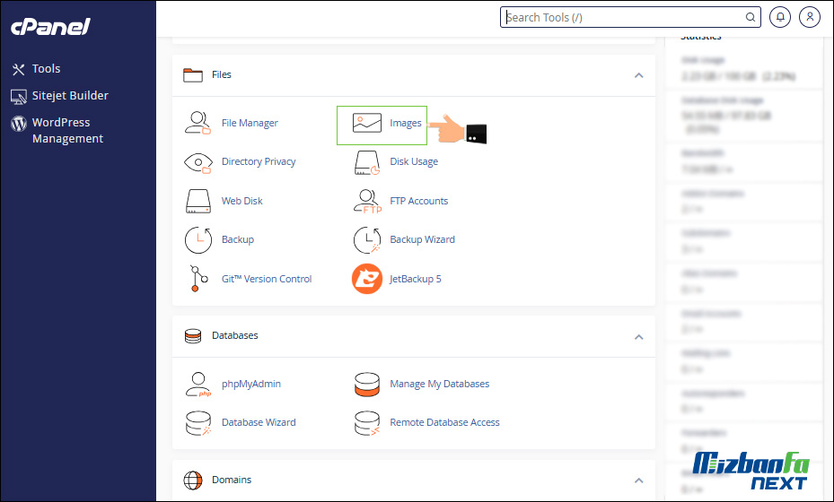Open the Manage My Databases icon
This screenshot has width=834, height=502.
point(366,385)
